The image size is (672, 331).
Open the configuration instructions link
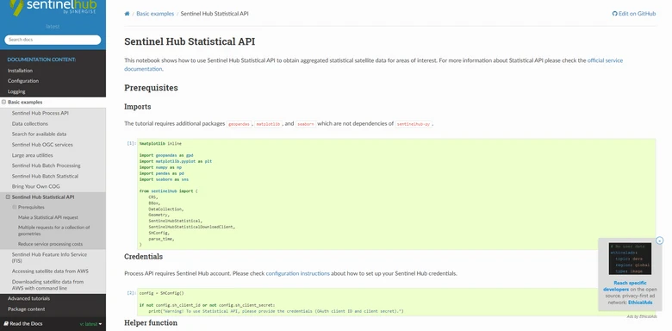(x=297, y=273)
